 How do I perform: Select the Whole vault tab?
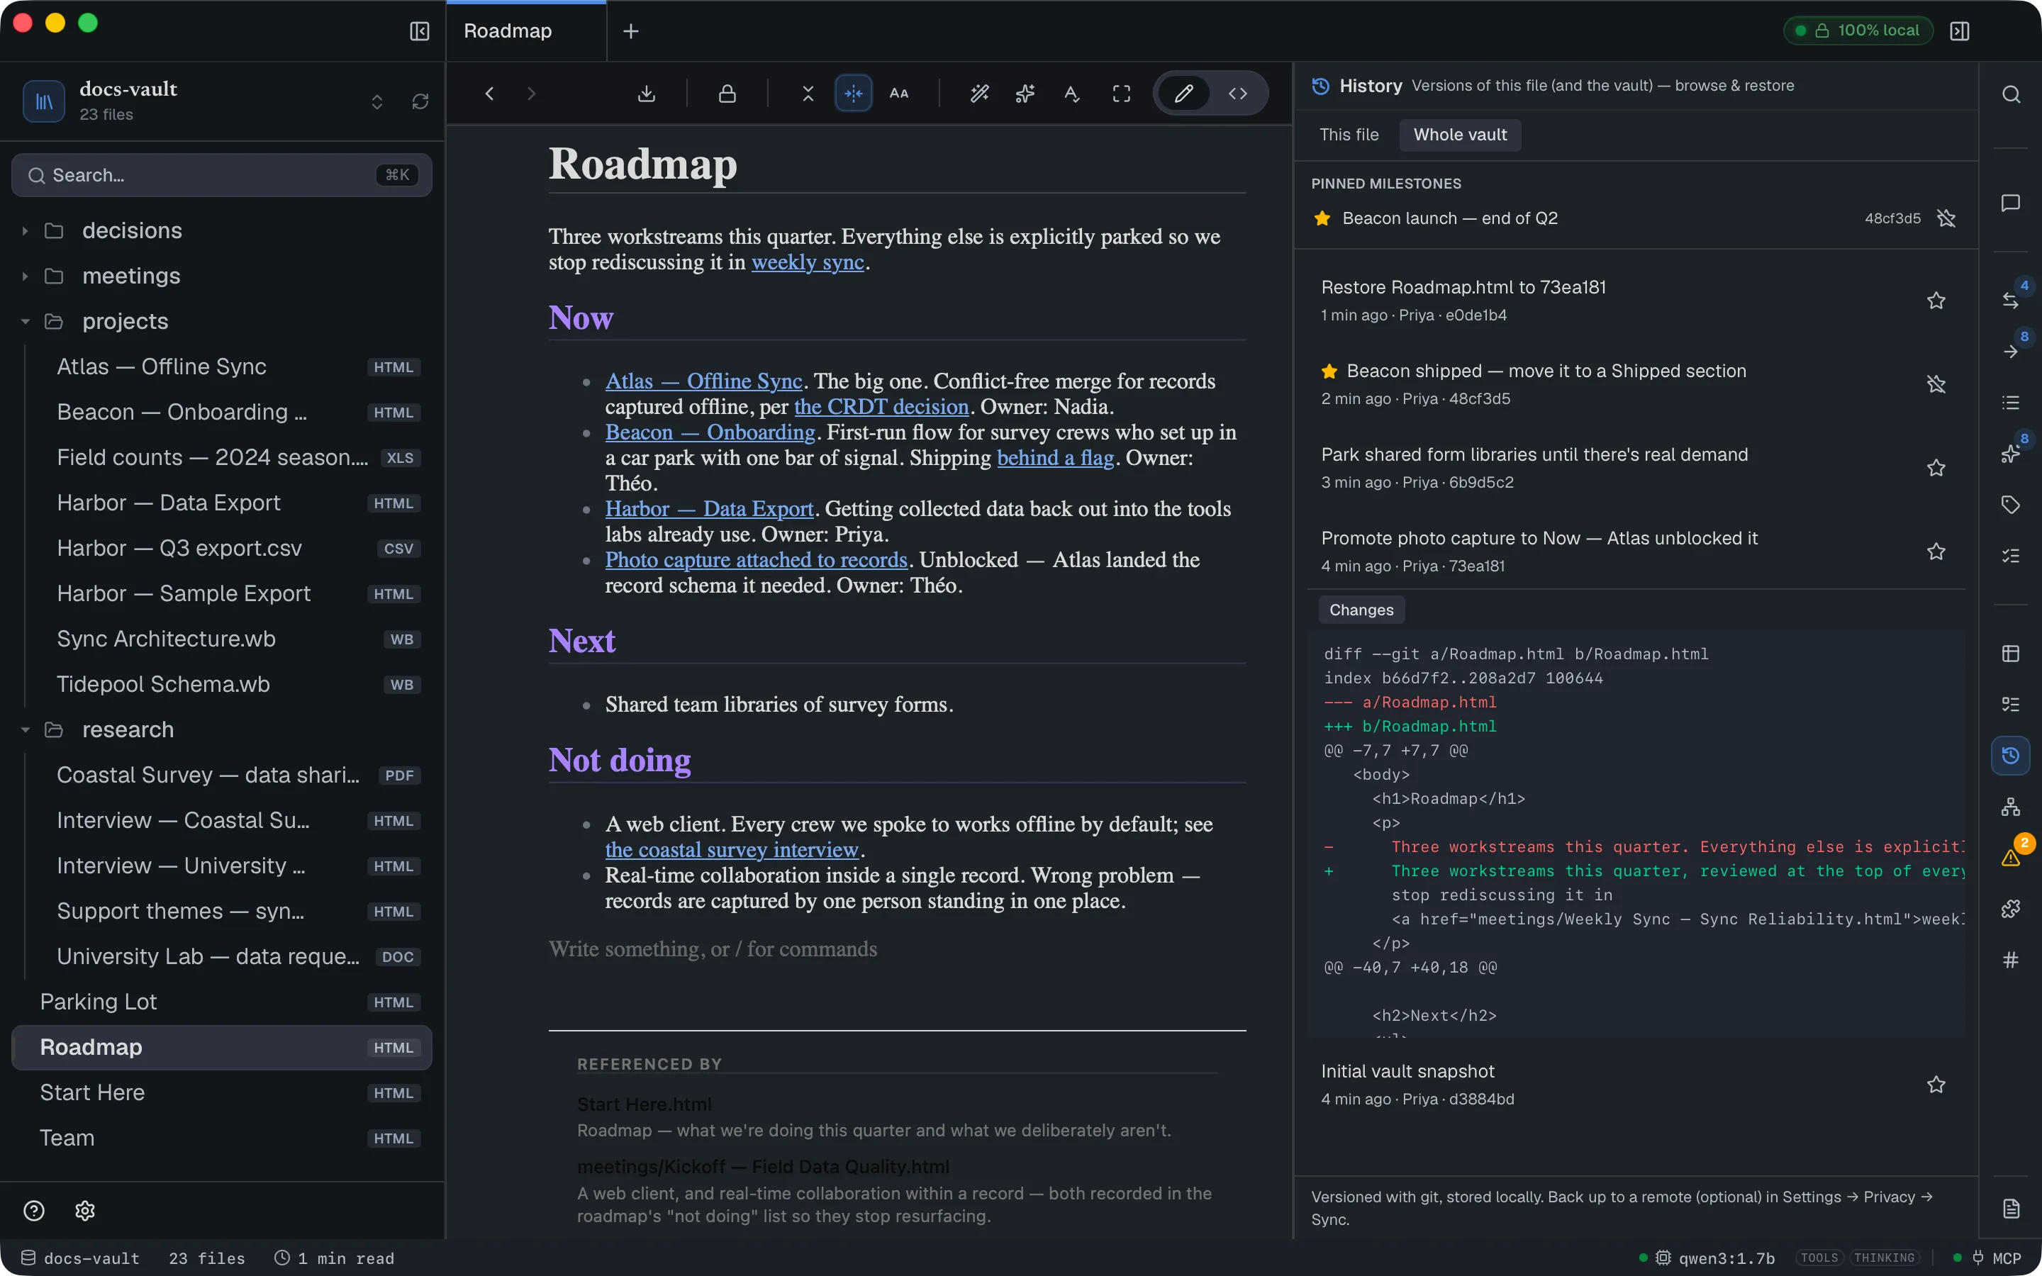[1460, 135]
